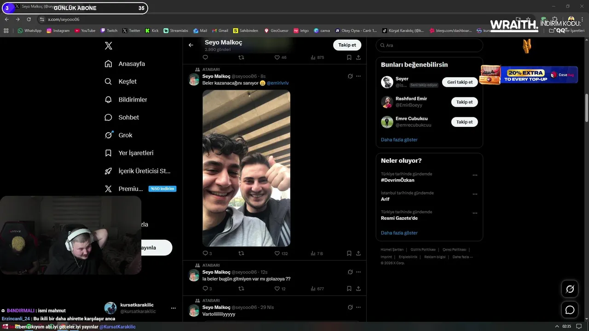589x331 pixels.
Task: Bookmark the Beler kazanacağını sanıyor tweet
Action: pos(349,253)
